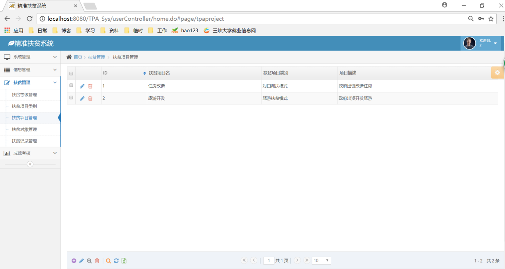Expand the 系统管理 menu
Screen dimensions: 505x269
pos(30,57)
